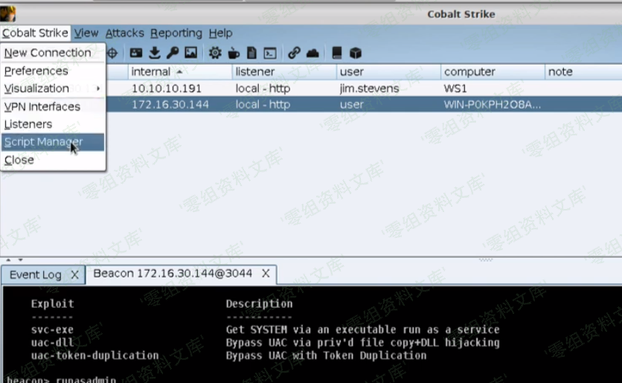Choose Listeners in the Cobalt Strike menu
The width and height of the screenshot is (622, 383).
pos(28,124)
